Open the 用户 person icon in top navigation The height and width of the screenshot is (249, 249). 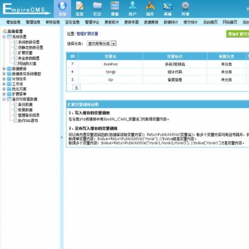click(x=133, y=6)
